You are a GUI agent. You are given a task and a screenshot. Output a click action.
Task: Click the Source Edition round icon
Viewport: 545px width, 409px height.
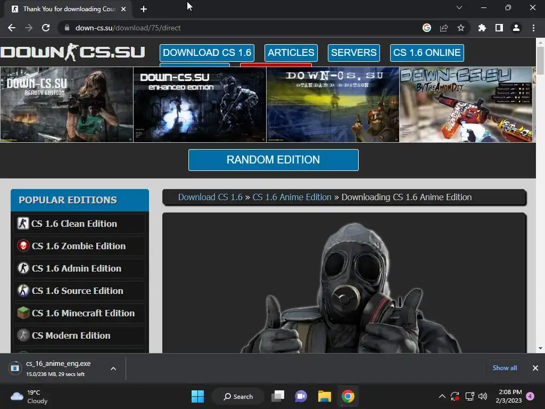pos(23,290)
